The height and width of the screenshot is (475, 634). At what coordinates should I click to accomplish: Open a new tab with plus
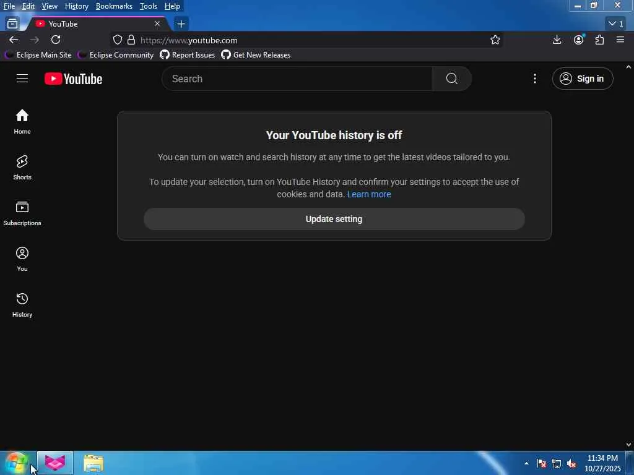(181, 24)
